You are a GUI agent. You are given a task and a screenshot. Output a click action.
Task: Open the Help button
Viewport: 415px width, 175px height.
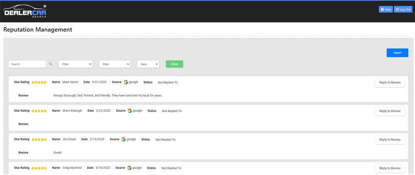386,9
